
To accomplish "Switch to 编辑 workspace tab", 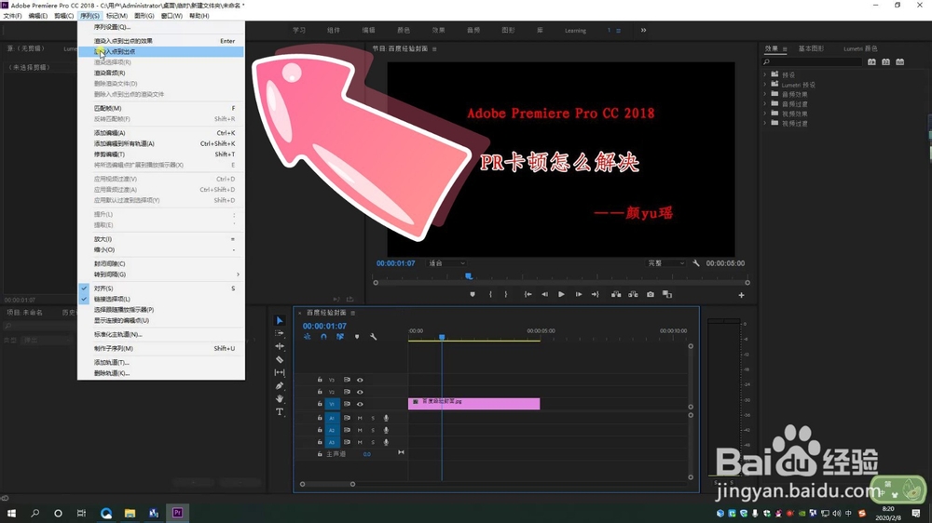I will tap(368, 31).
